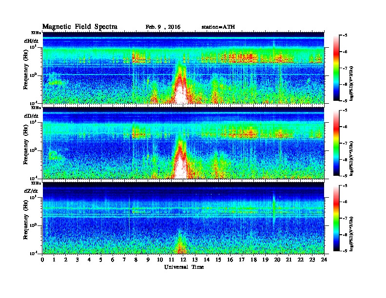Viewport: 386px width, 298px height.
Task: Click the dD/dt spectrogram plot area
Action: 183,143
